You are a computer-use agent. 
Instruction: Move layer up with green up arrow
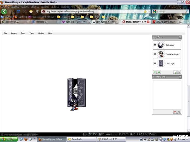point(155,72)
